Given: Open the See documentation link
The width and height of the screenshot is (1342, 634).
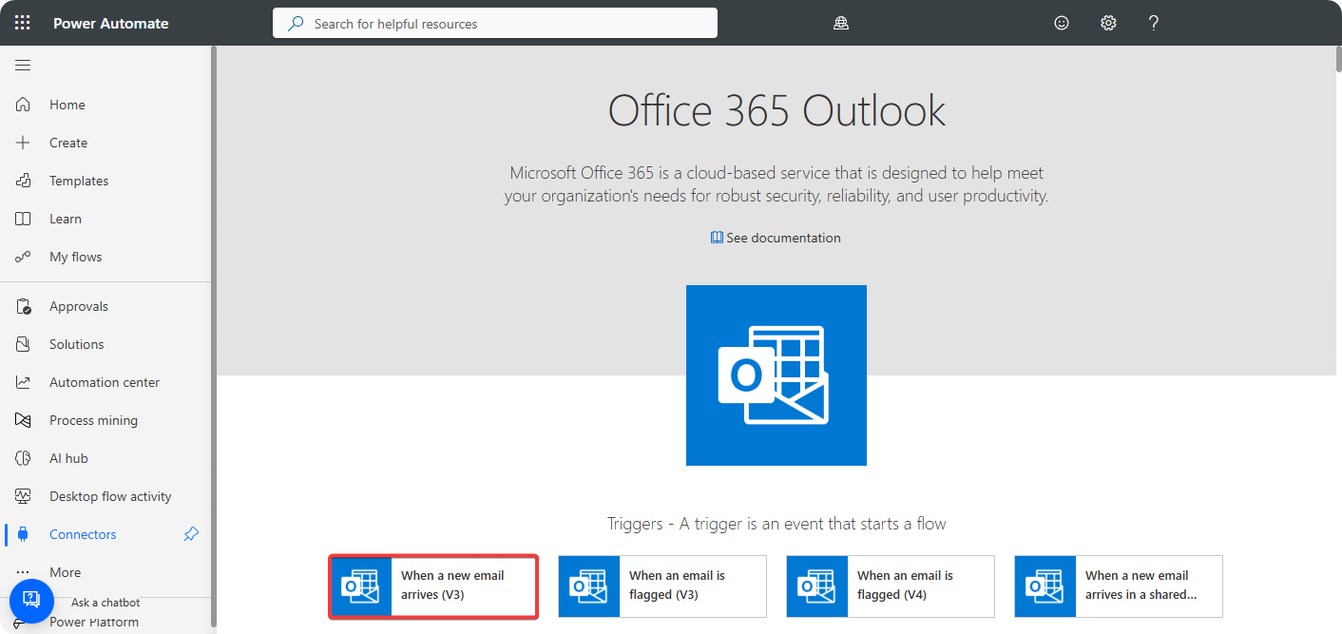Looking at the screenshot, I should (x=776, y=238).
